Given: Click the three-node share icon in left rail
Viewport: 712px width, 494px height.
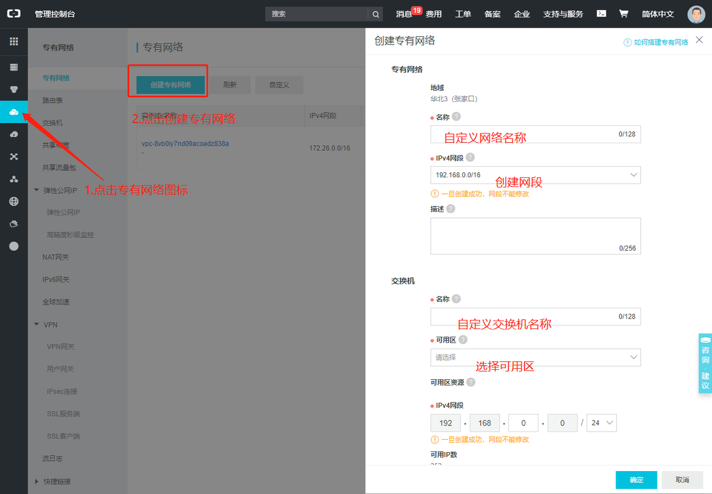Looking at the screenshot, I should pyautogui.click(x=14, y=179).
